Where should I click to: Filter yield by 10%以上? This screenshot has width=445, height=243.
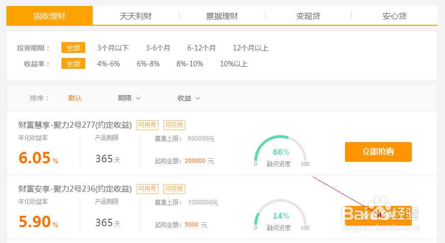[234, 64]
